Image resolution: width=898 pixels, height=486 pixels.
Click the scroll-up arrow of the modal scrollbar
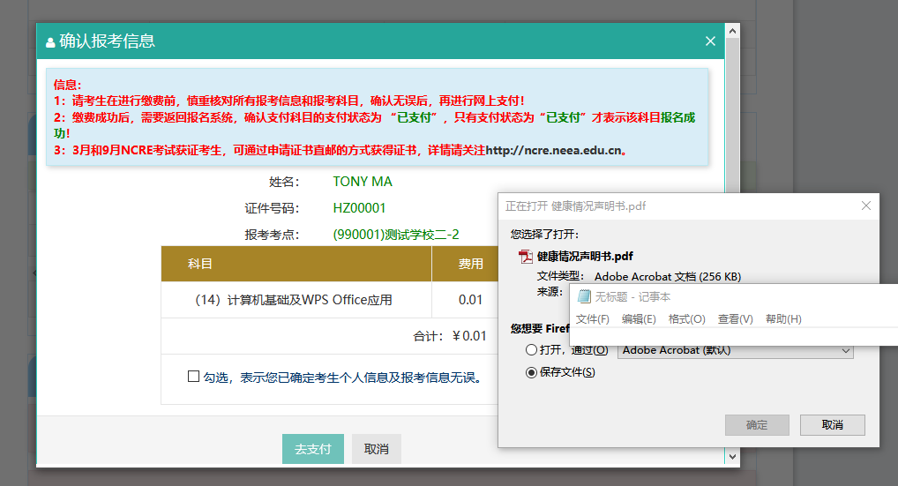731,29
